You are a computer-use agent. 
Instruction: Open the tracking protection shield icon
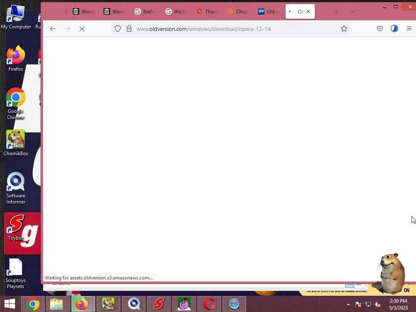(118, 29)
